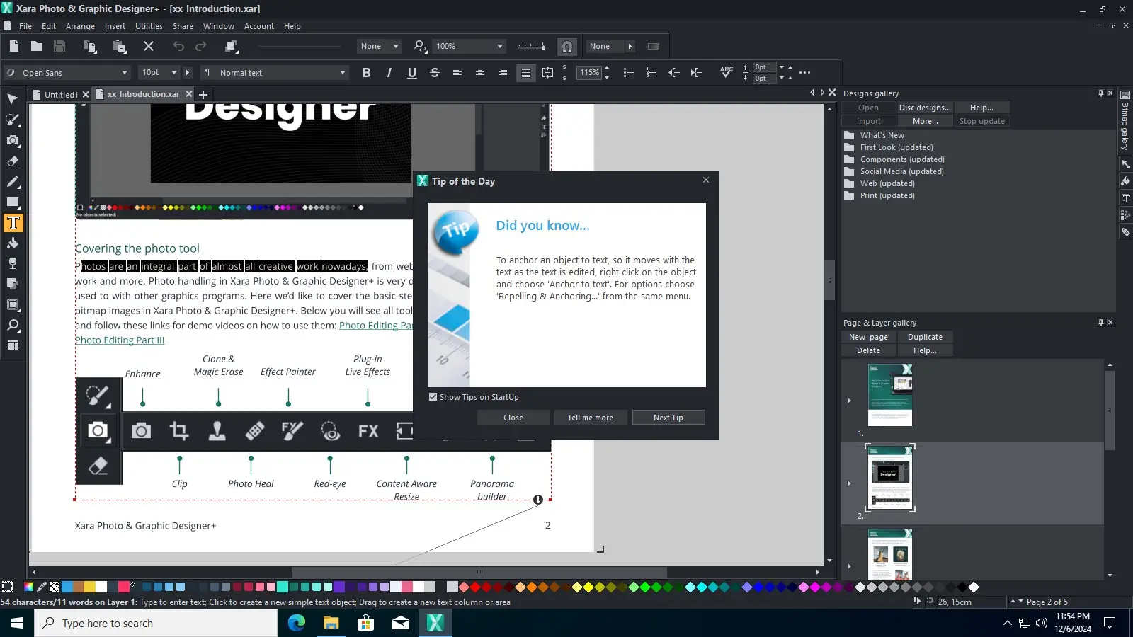Toggle Underline text formatting

[x=412, y=73]
